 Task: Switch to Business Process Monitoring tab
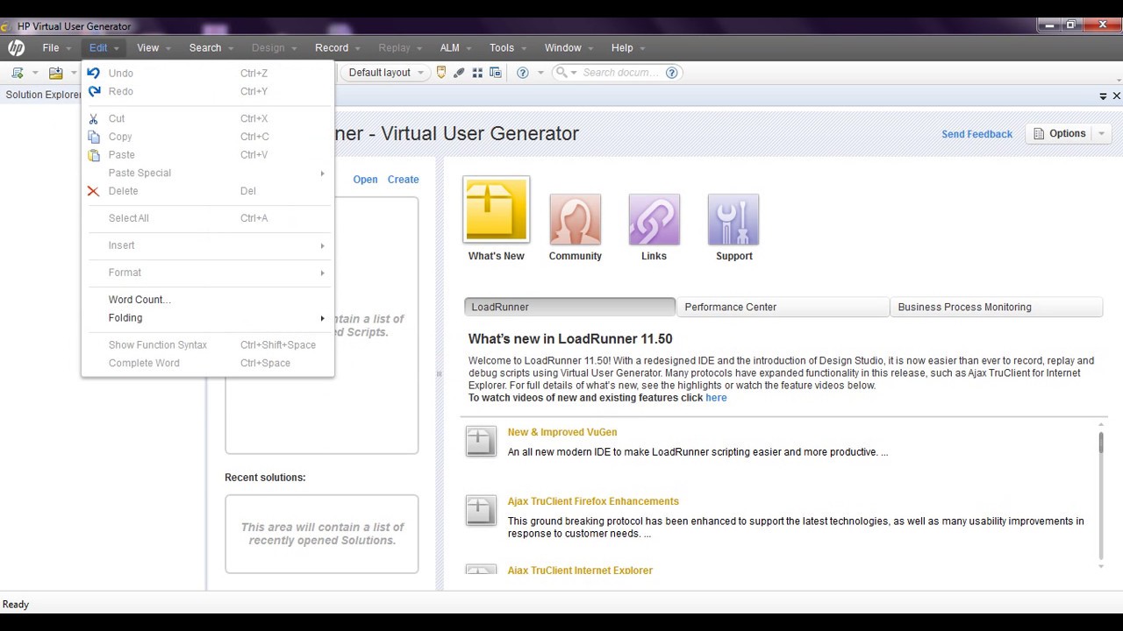[x=996, y=307]
